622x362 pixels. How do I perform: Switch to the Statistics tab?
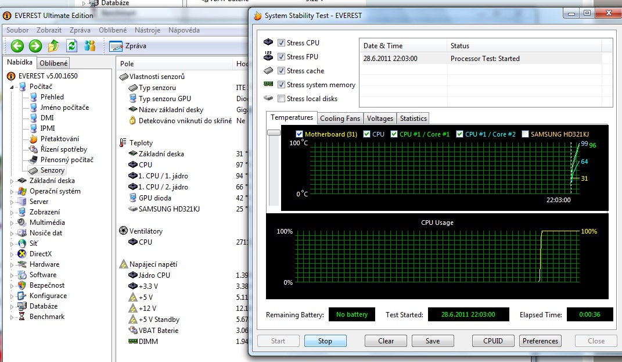(x=413, y=119)
